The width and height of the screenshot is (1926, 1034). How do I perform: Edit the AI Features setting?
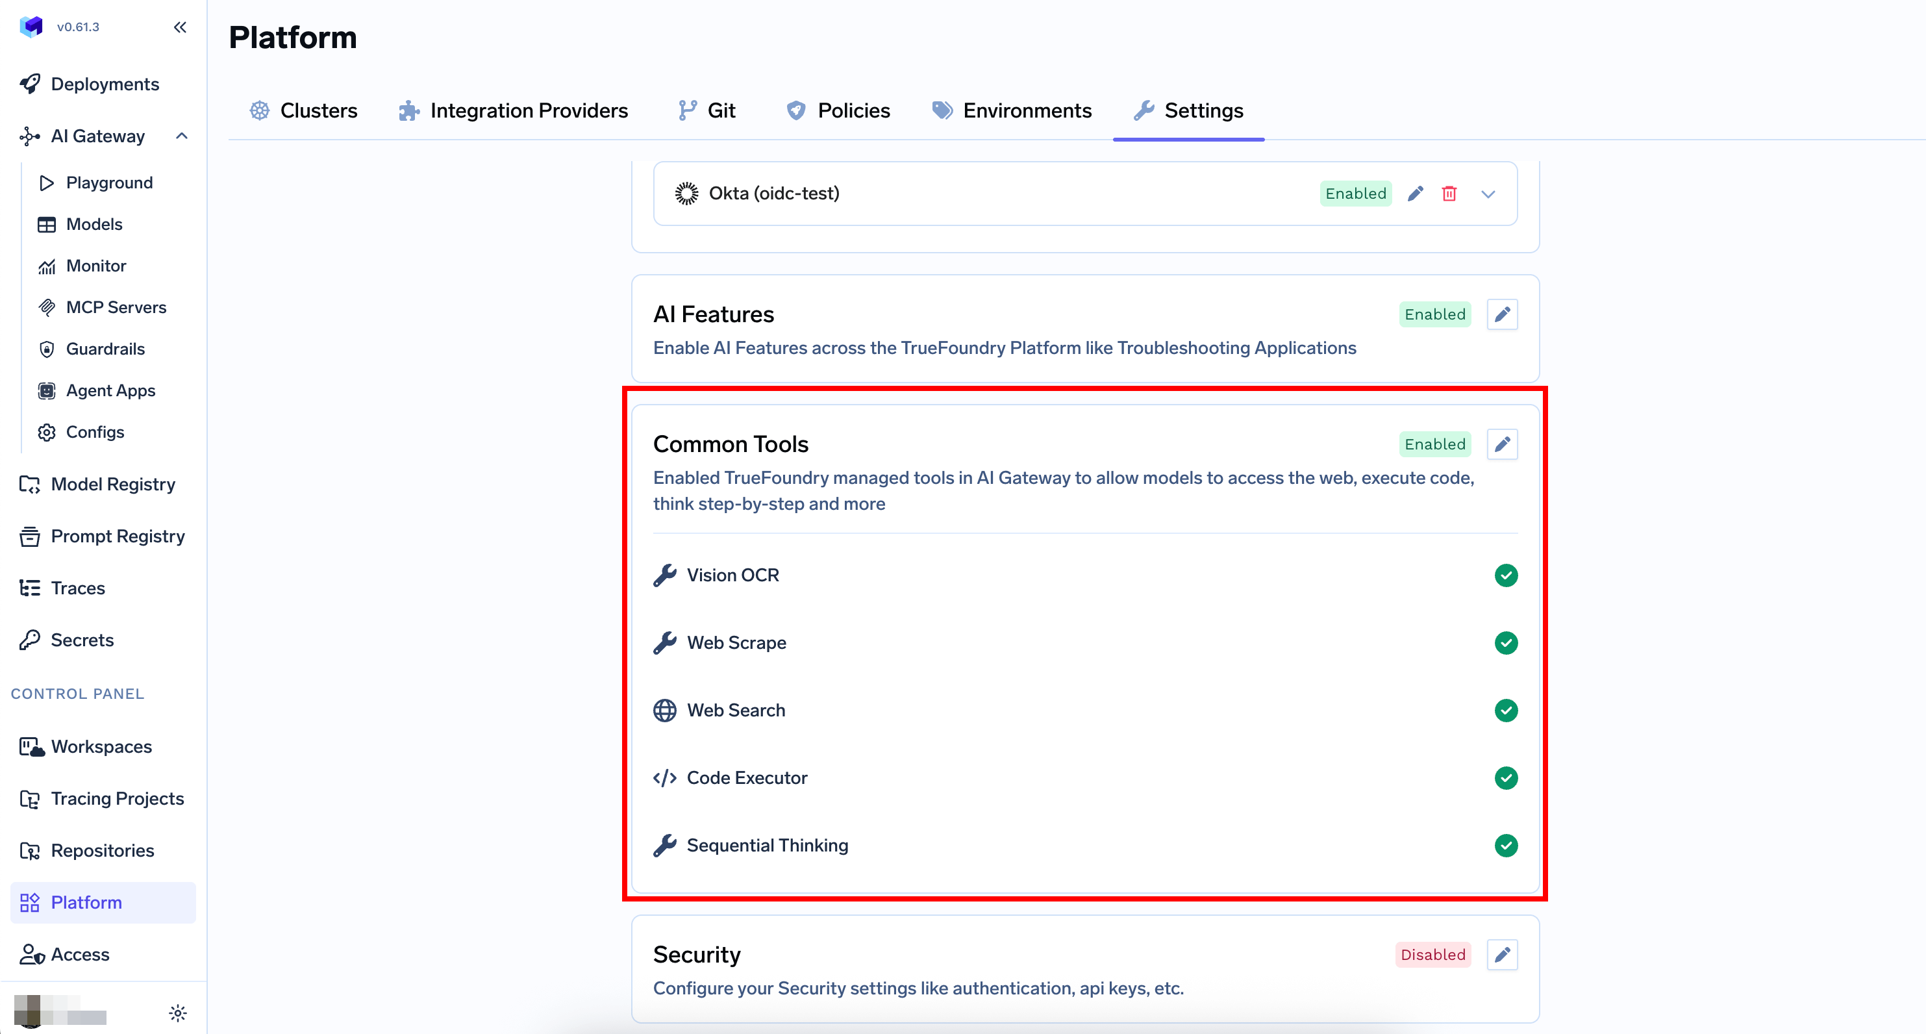pos(1501,314)
